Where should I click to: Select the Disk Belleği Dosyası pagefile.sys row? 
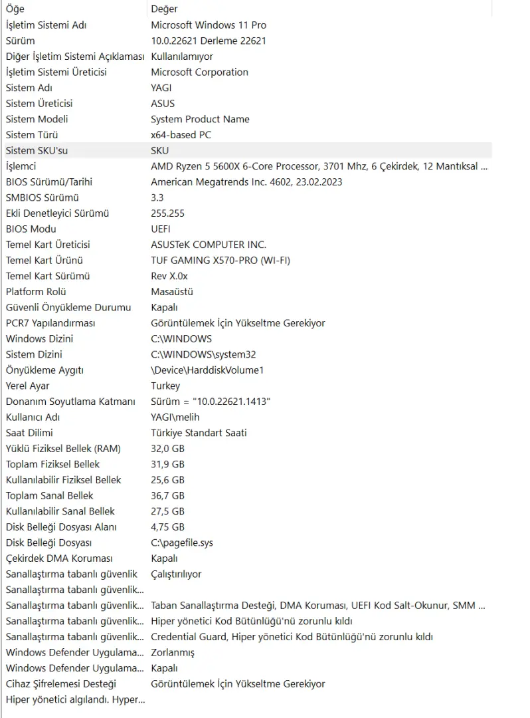click(x=247, y=542)
